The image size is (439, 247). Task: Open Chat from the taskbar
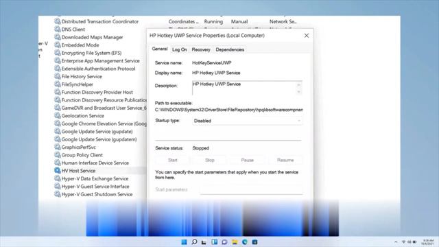point(224,242)
